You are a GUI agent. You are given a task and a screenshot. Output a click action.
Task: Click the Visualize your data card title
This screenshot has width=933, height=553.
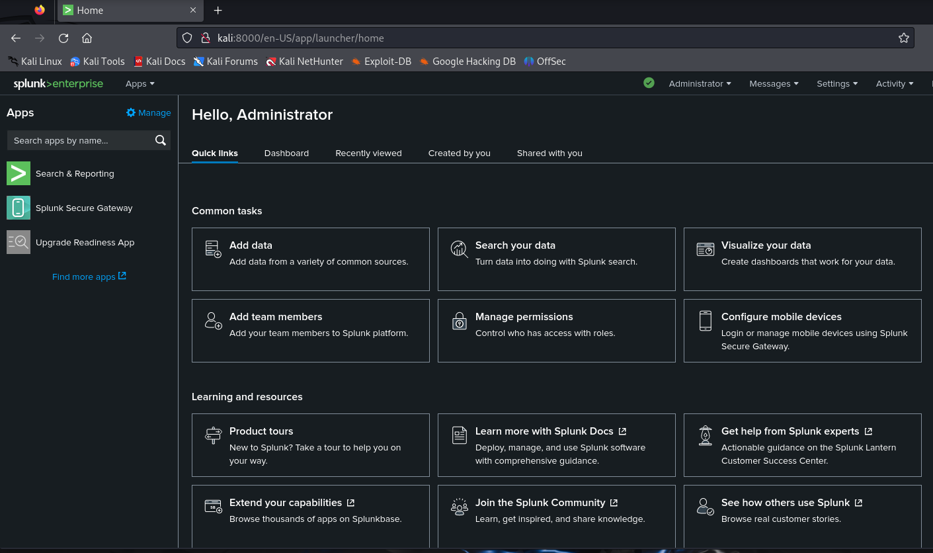pos(766,245)
